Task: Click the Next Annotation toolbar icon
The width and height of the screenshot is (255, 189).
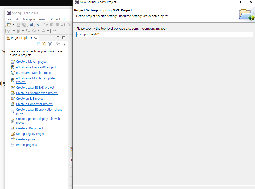Action: (9, 31)
